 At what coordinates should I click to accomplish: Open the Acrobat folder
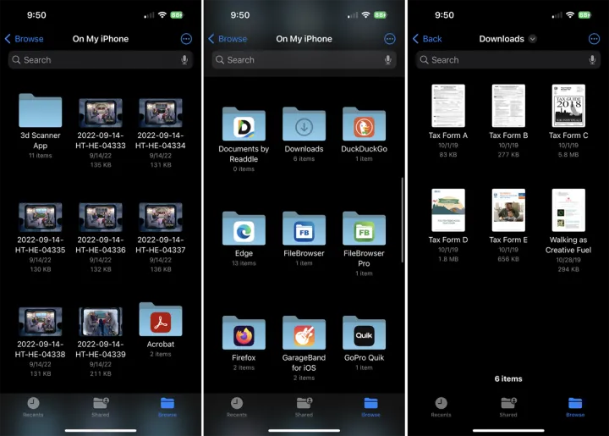(161, 321)
